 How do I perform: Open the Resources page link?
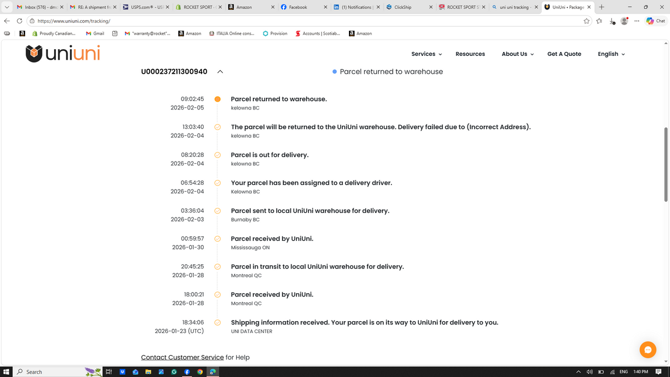click(x=470, y=54)
